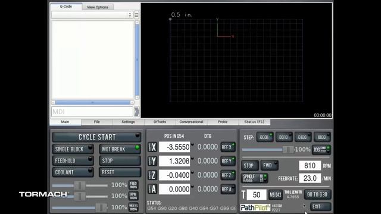The height and width of the screenshot is (214, 381).
Task: Go to the Offsets tab
Action: [160, 122]
